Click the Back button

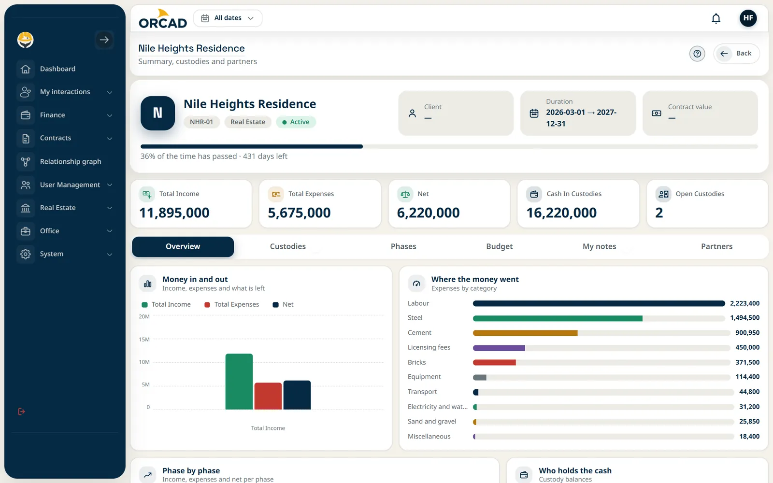point(736,54)
